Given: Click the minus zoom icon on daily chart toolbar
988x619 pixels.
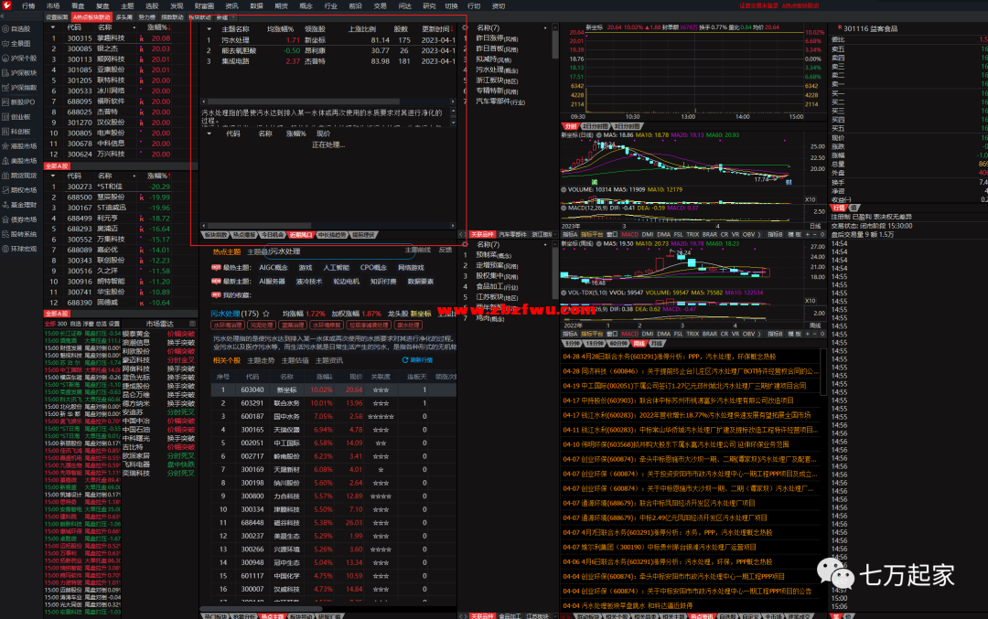Looking at the screenshot, I should pyautogui.click(x=815, y=234).
